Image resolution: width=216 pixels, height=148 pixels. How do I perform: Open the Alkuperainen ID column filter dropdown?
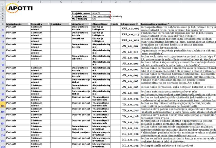(x=139, y=24)
